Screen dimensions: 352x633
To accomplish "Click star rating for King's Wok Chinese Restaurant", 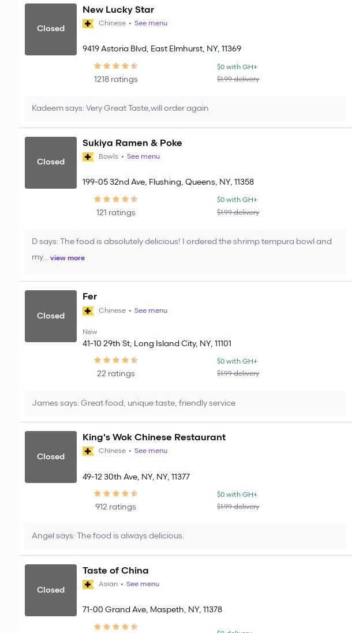I will [116, 494].
